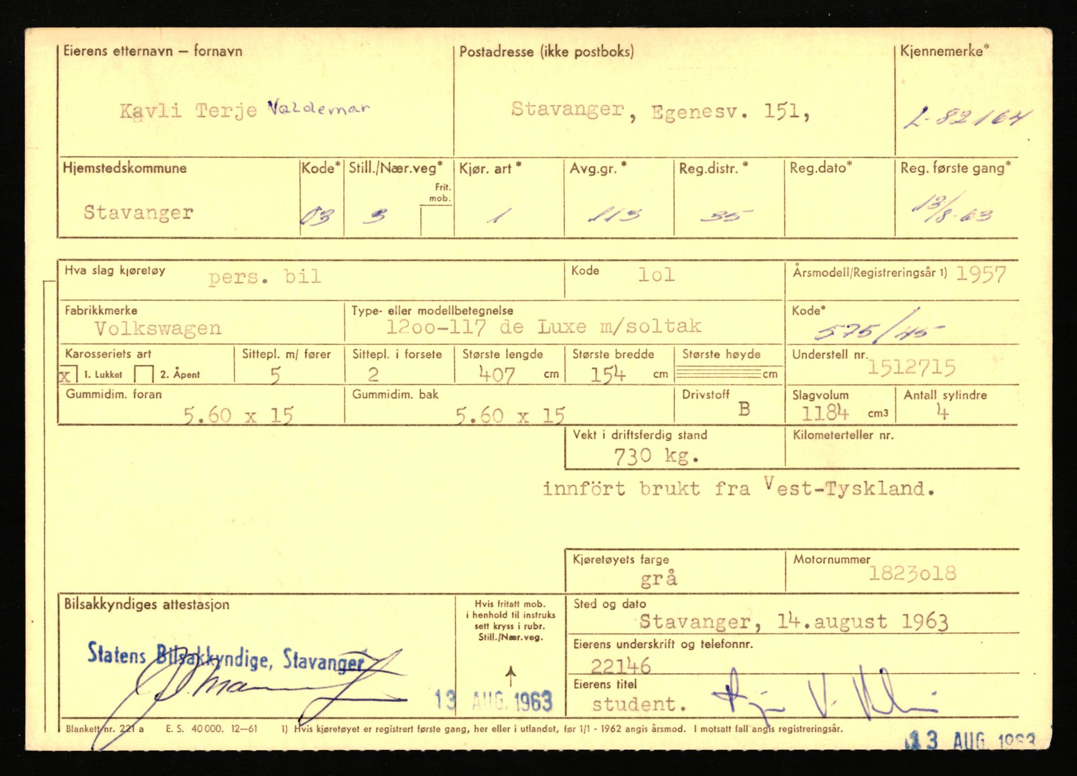
Task: Click the vehicle type 'pers. bil'
Action: coord(265,277)
